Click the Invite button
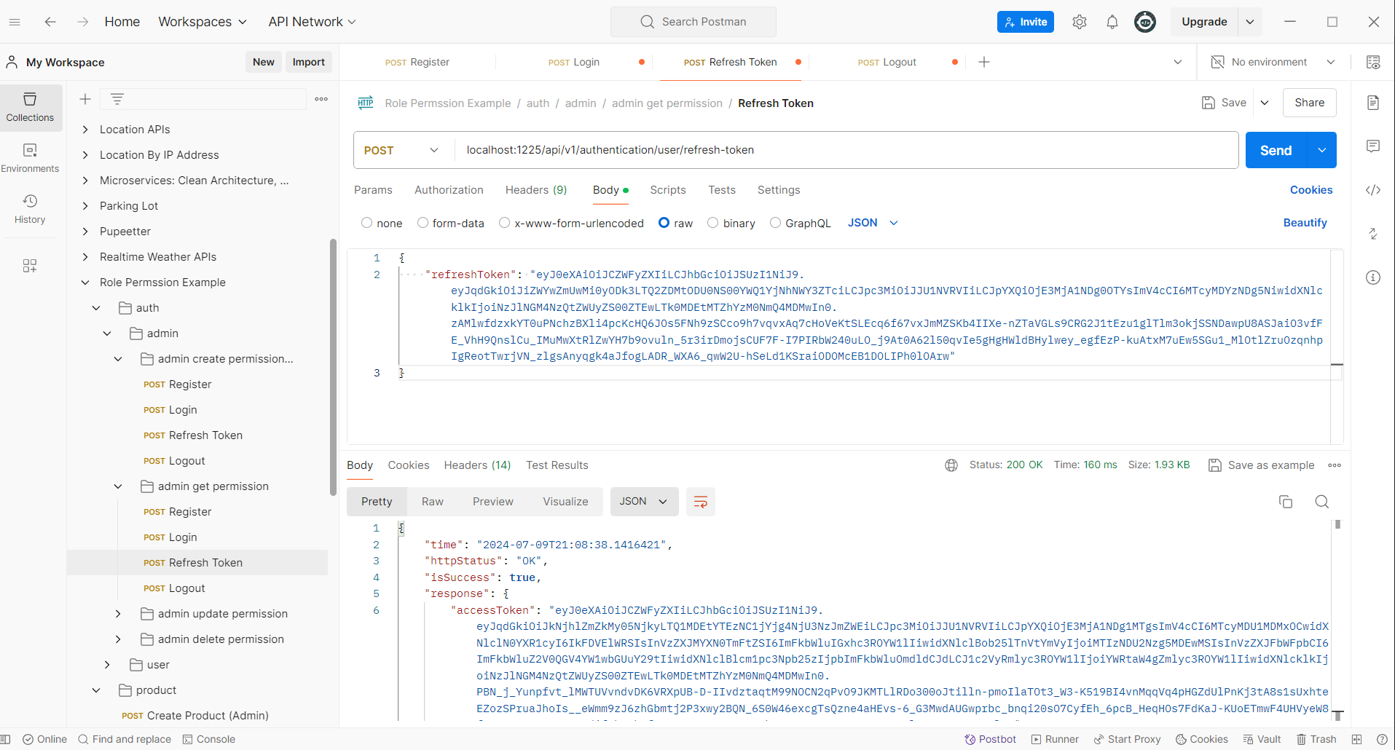This screenshot has width=1395, height=750. (x=1026, y=22)
